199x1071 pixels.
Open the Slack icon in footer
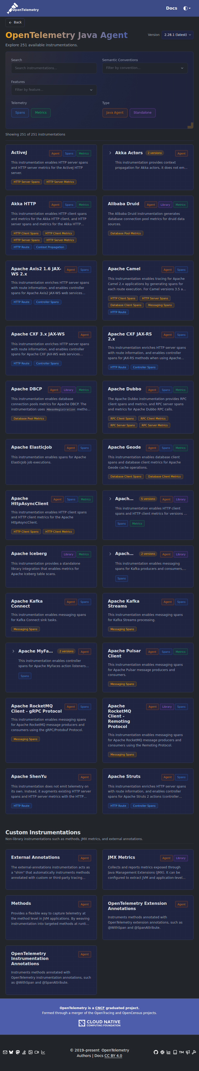click(x=162, y=1052)
